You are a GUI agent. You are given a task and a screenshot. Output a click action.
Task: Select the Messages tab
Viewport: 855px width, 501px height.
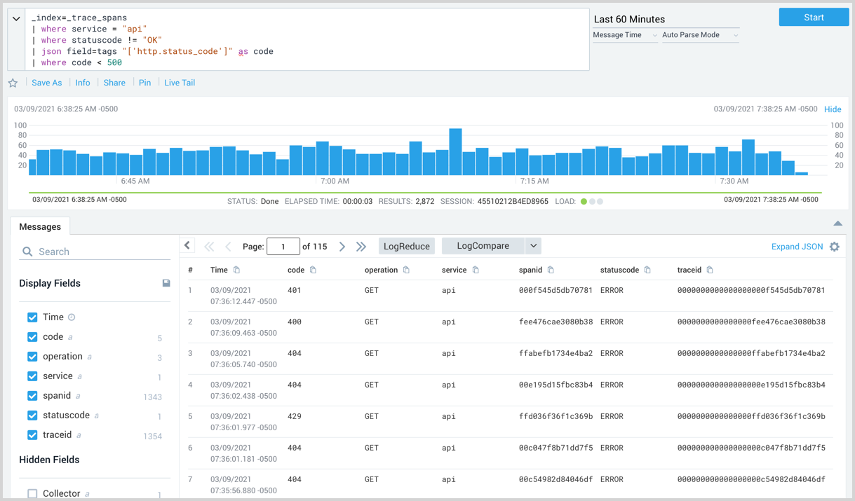point(40,227)
